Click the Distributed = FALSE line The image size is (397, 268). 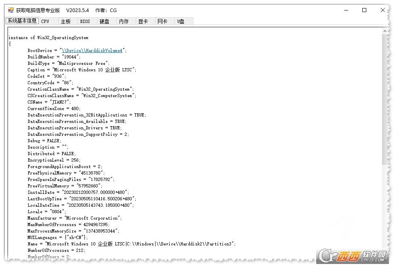tap(52, 154)
